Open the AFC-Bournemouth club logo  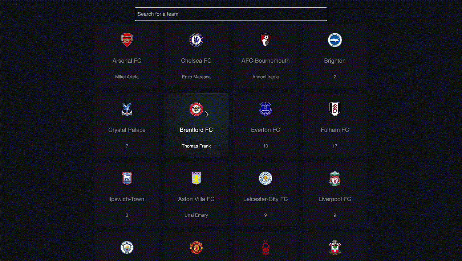[x=266, y=40]
